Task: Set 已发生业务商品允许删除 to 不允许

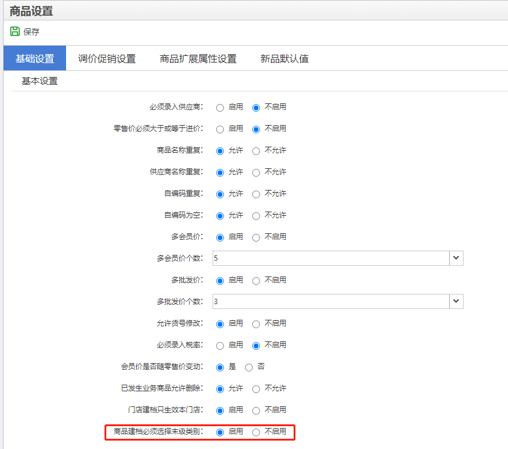Action: pyautogui.click(x=256, y=389)
